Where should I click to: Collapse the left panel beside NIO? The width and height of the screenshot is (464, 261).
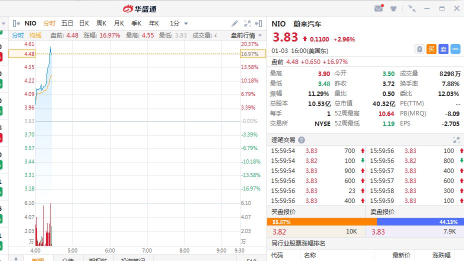(x=16, y=23)
